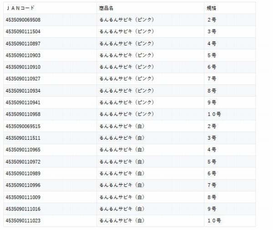The height and width of the screenshot is (230, 273).
Task: Select JAN code 4535090111009
Action: pyautogui.click(x=23, y=197)
